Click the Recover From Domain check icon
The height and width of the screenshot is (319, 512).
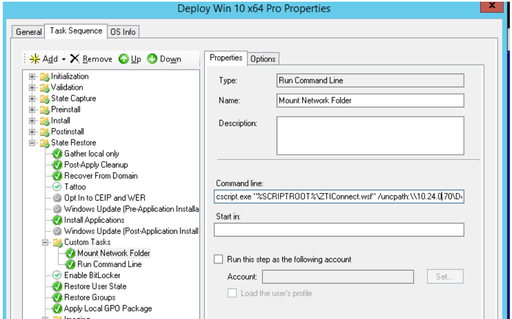point(57,176)
